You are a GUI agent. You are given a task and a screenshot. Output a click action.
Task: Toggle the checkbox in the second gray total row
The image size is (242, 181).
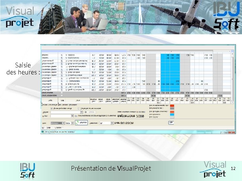[x=62, y=96]
